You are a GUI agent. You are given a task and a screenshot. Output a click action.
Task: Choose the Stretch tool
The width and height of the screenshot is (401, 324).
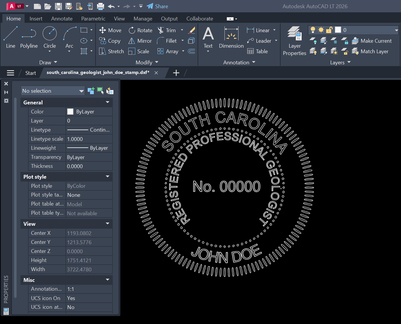(x=111, y=51)
